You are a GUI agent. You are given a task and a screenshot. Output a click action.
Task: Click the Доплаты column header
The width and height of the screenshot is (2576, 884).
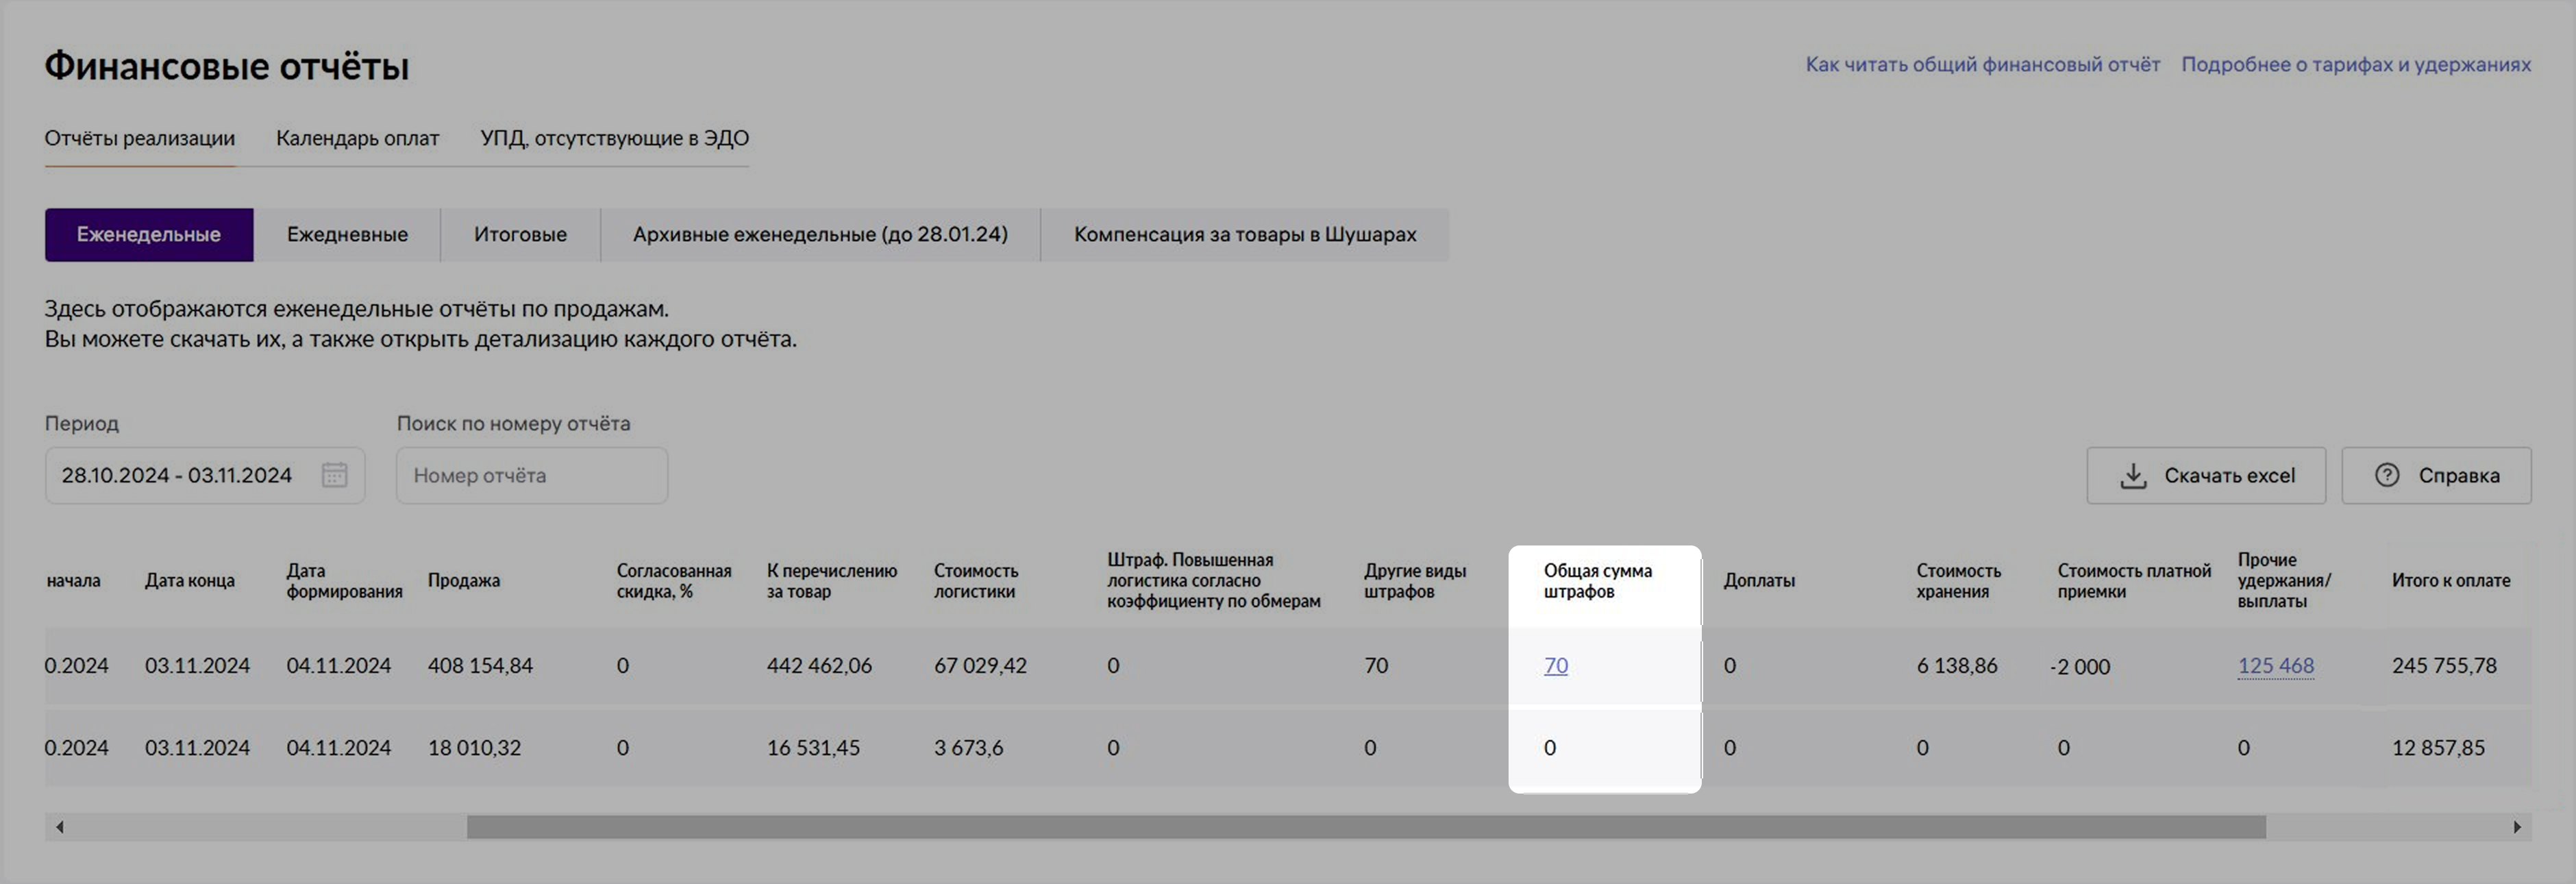coord(1759,581)
